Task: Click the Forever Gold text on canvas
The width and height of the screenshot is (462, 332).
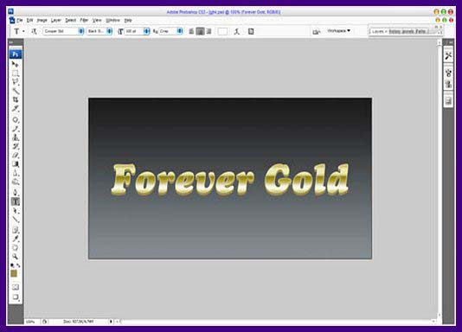Action: tap(230, 180)
